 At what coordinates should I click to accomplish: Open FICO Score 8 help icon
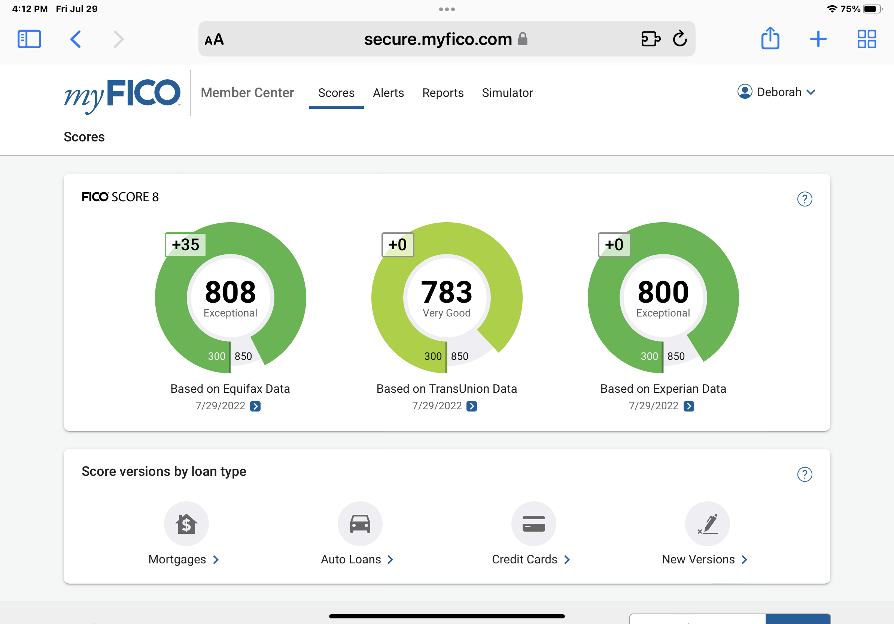point(805,199)
